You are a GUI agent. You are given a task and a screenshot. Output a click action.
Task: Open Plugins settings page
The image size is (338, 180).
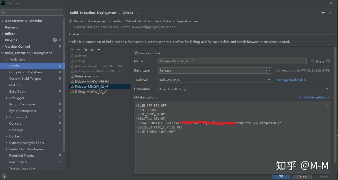coord(11,40)
